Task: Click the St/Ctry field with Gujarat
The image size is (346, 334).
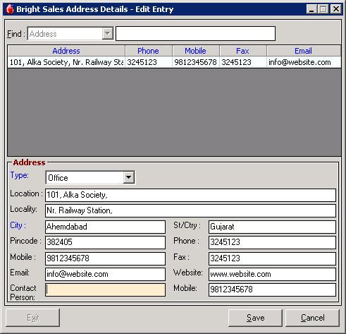Action: (272, 227)
